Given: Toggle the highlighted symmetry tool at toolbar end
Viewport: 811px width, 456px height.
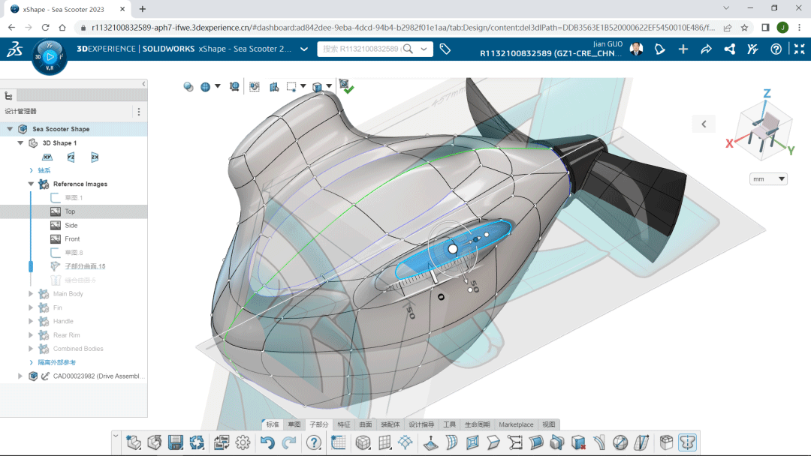Looking at the screenshot, I should (687, 442).
